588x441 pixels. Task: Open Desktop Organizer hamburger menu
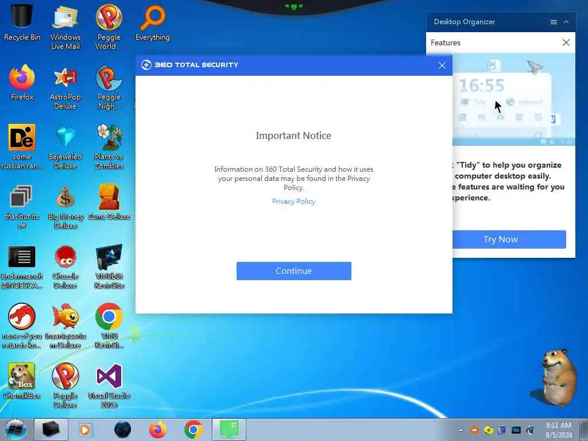click(554, 22)
